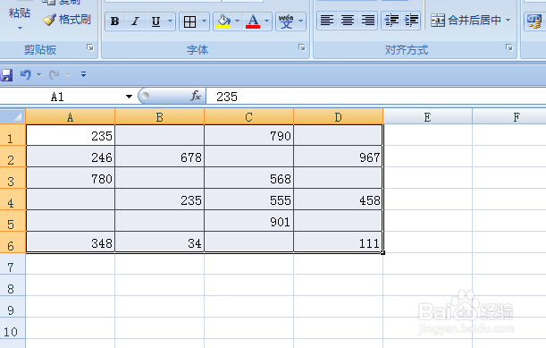
Task: Click the phonetic guide wén icon
Action: click(286, 21)
